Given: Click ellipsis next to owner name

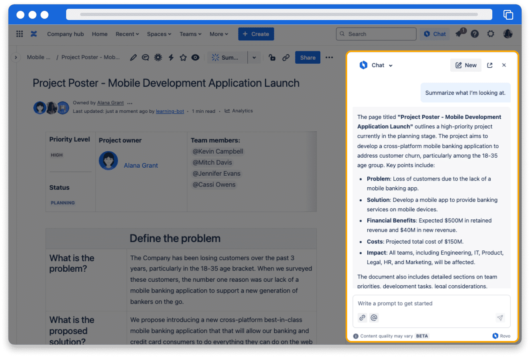Looking at the screenshot, I should [x=129, y=103].
